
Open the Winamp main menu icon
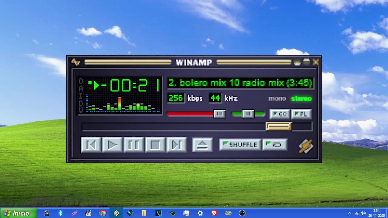tap(75, 62)
